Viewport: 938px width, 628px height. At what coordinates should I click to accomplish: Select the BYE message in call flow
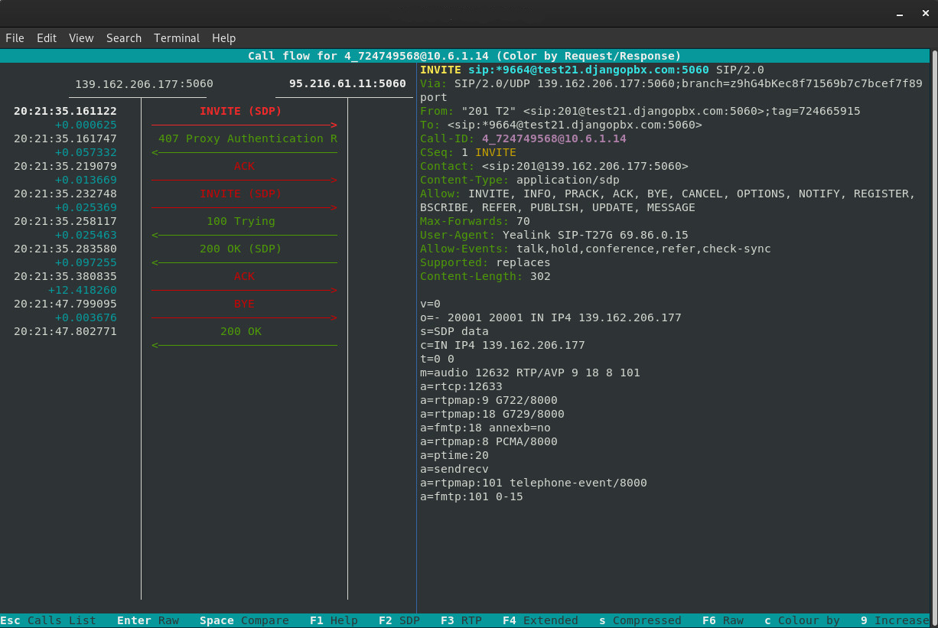(244, 304)
